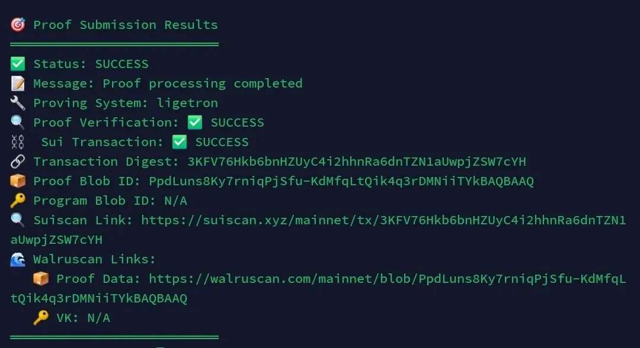The image size is (640, 348).
Task: Click the Proof Submission Results heading
Action: coord(126,25)
